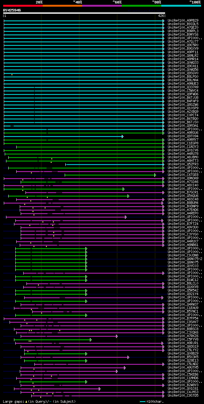204x404 pixels.
Task: Click the label UniRef100_B6TJU8
Action: click(183, 98)
